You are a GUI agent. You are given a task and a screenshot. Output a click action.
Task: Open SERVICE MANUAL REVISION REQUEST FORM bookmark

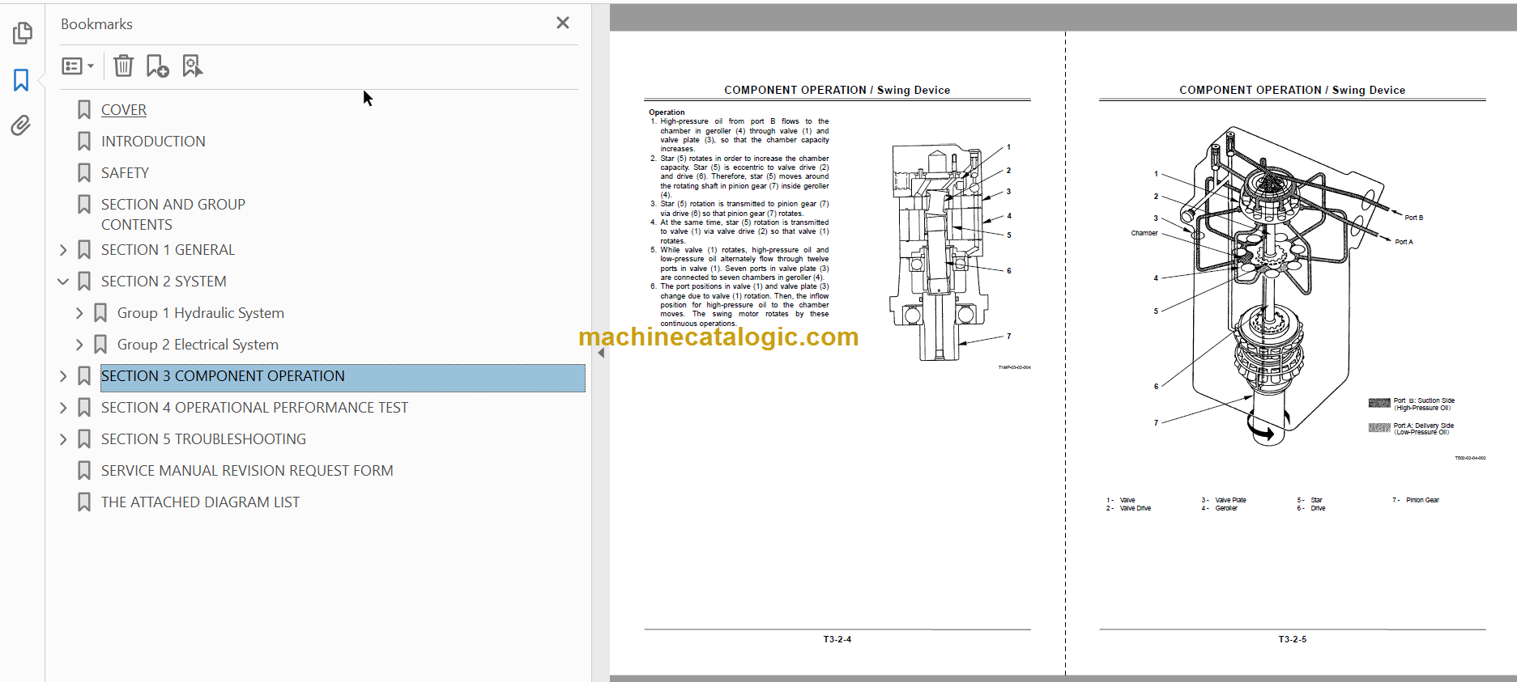(x=247, y=471)
